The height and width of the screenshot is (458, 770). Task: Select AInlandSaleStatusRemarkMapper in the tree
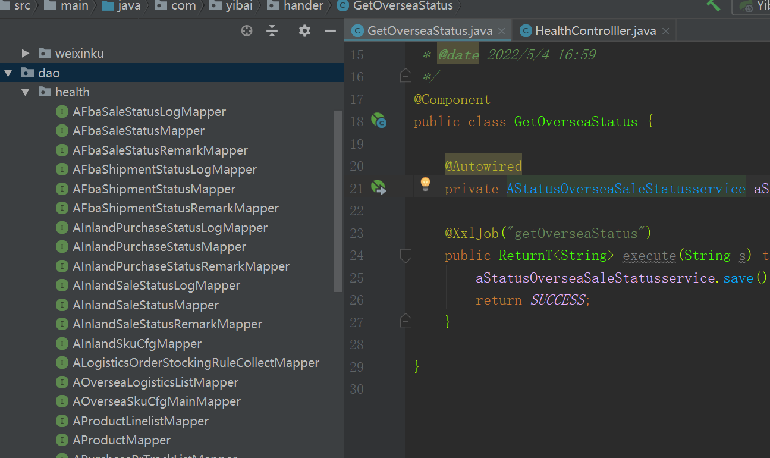tap(167, 324)
